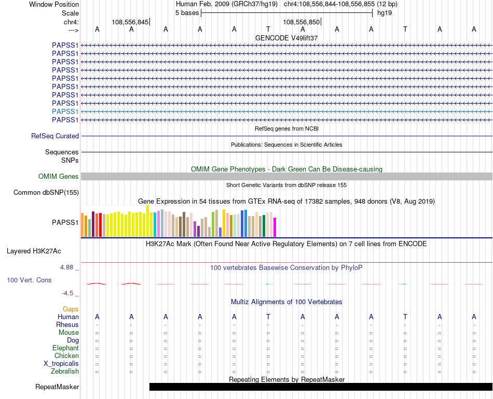Viewport: 493px width, 399px height.
Task: Click the chr4: ruler label
Action: (x=71, y=22)
